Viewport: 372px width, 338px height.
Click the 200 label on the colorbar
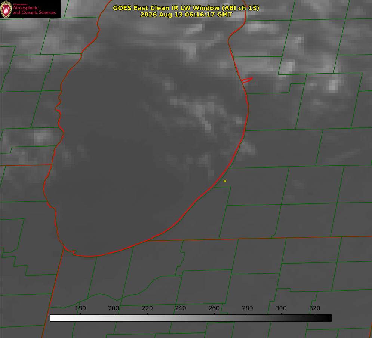click(x=113, y=308)
